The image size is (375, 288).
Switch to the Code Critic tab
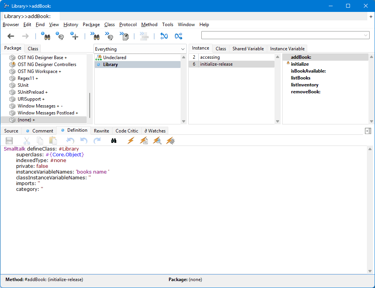pyautogui.click(x=127, y=131)
